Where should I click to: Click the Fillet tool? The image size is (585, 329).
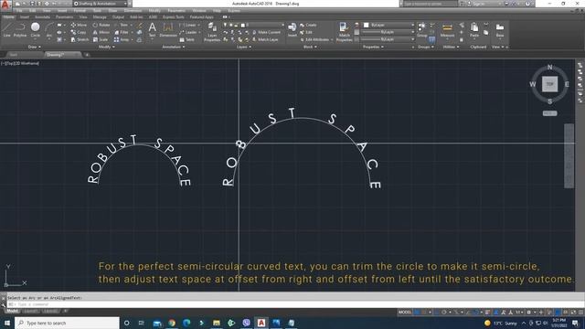pyautogui.click(x=122, y=33)
